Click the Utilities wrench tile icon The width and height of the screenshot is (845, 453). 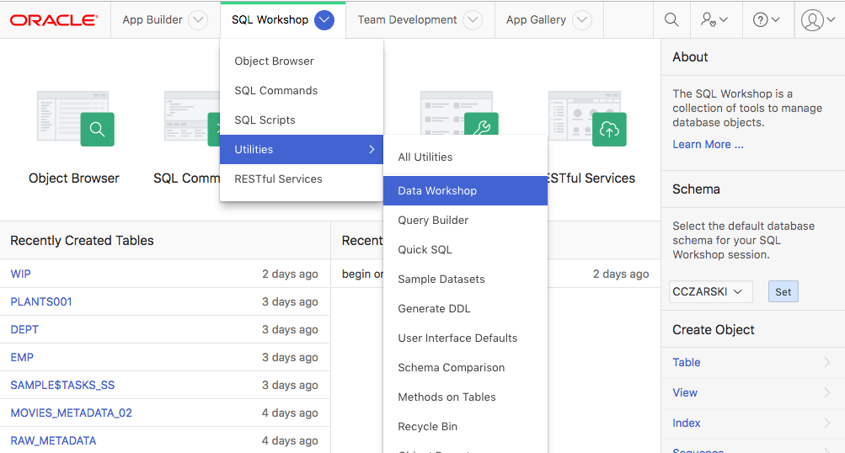tap(481, 130)
